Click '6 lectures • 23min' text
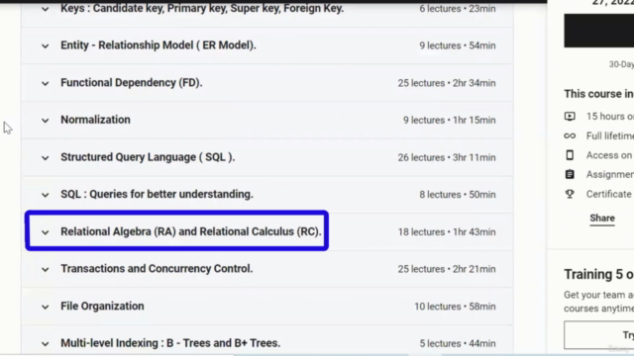This screenshot has height=356, width=634. click(458, 9)
